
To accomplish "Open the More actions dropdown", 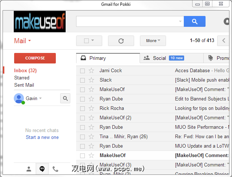I will click(153, 41).
